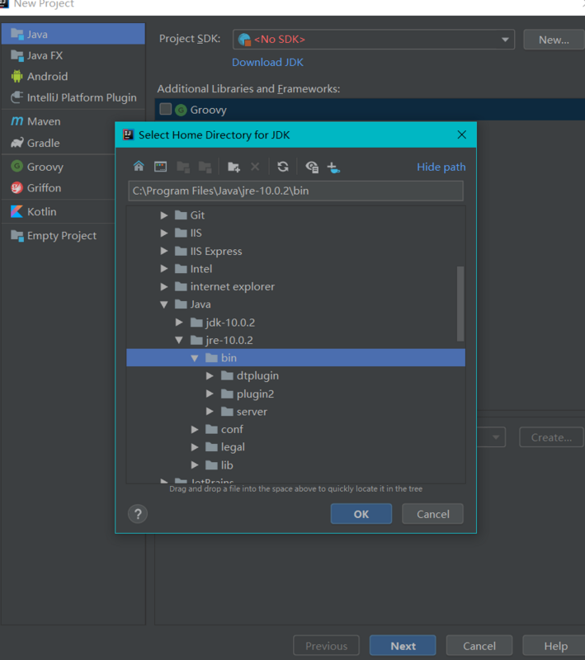The height and width of the screenshot is (660, 585).
Task: Expand the jdk-10.0.2 folder
Action: click(179, 323)
